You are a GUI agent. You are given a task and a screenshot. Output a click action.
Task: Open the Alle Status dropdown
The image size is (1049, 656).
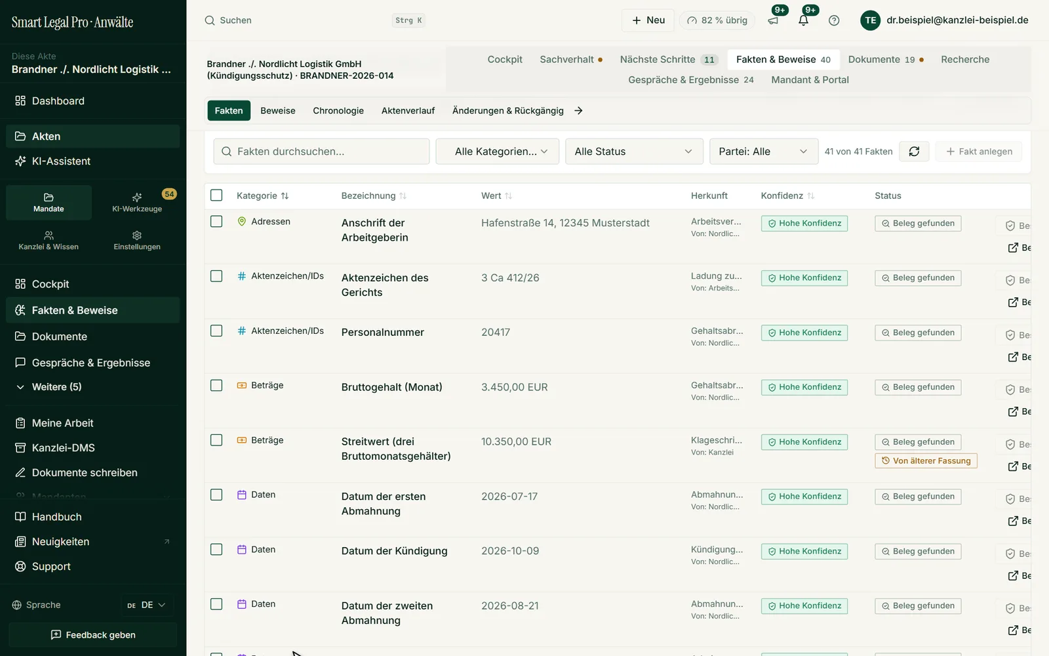click(634, 152)
